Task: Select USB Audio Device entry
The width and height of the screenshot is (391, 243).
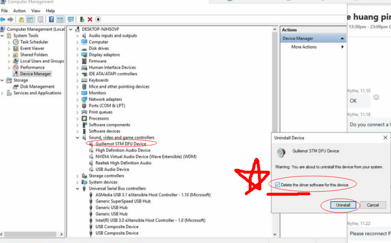Action: [x=112, y=170]
